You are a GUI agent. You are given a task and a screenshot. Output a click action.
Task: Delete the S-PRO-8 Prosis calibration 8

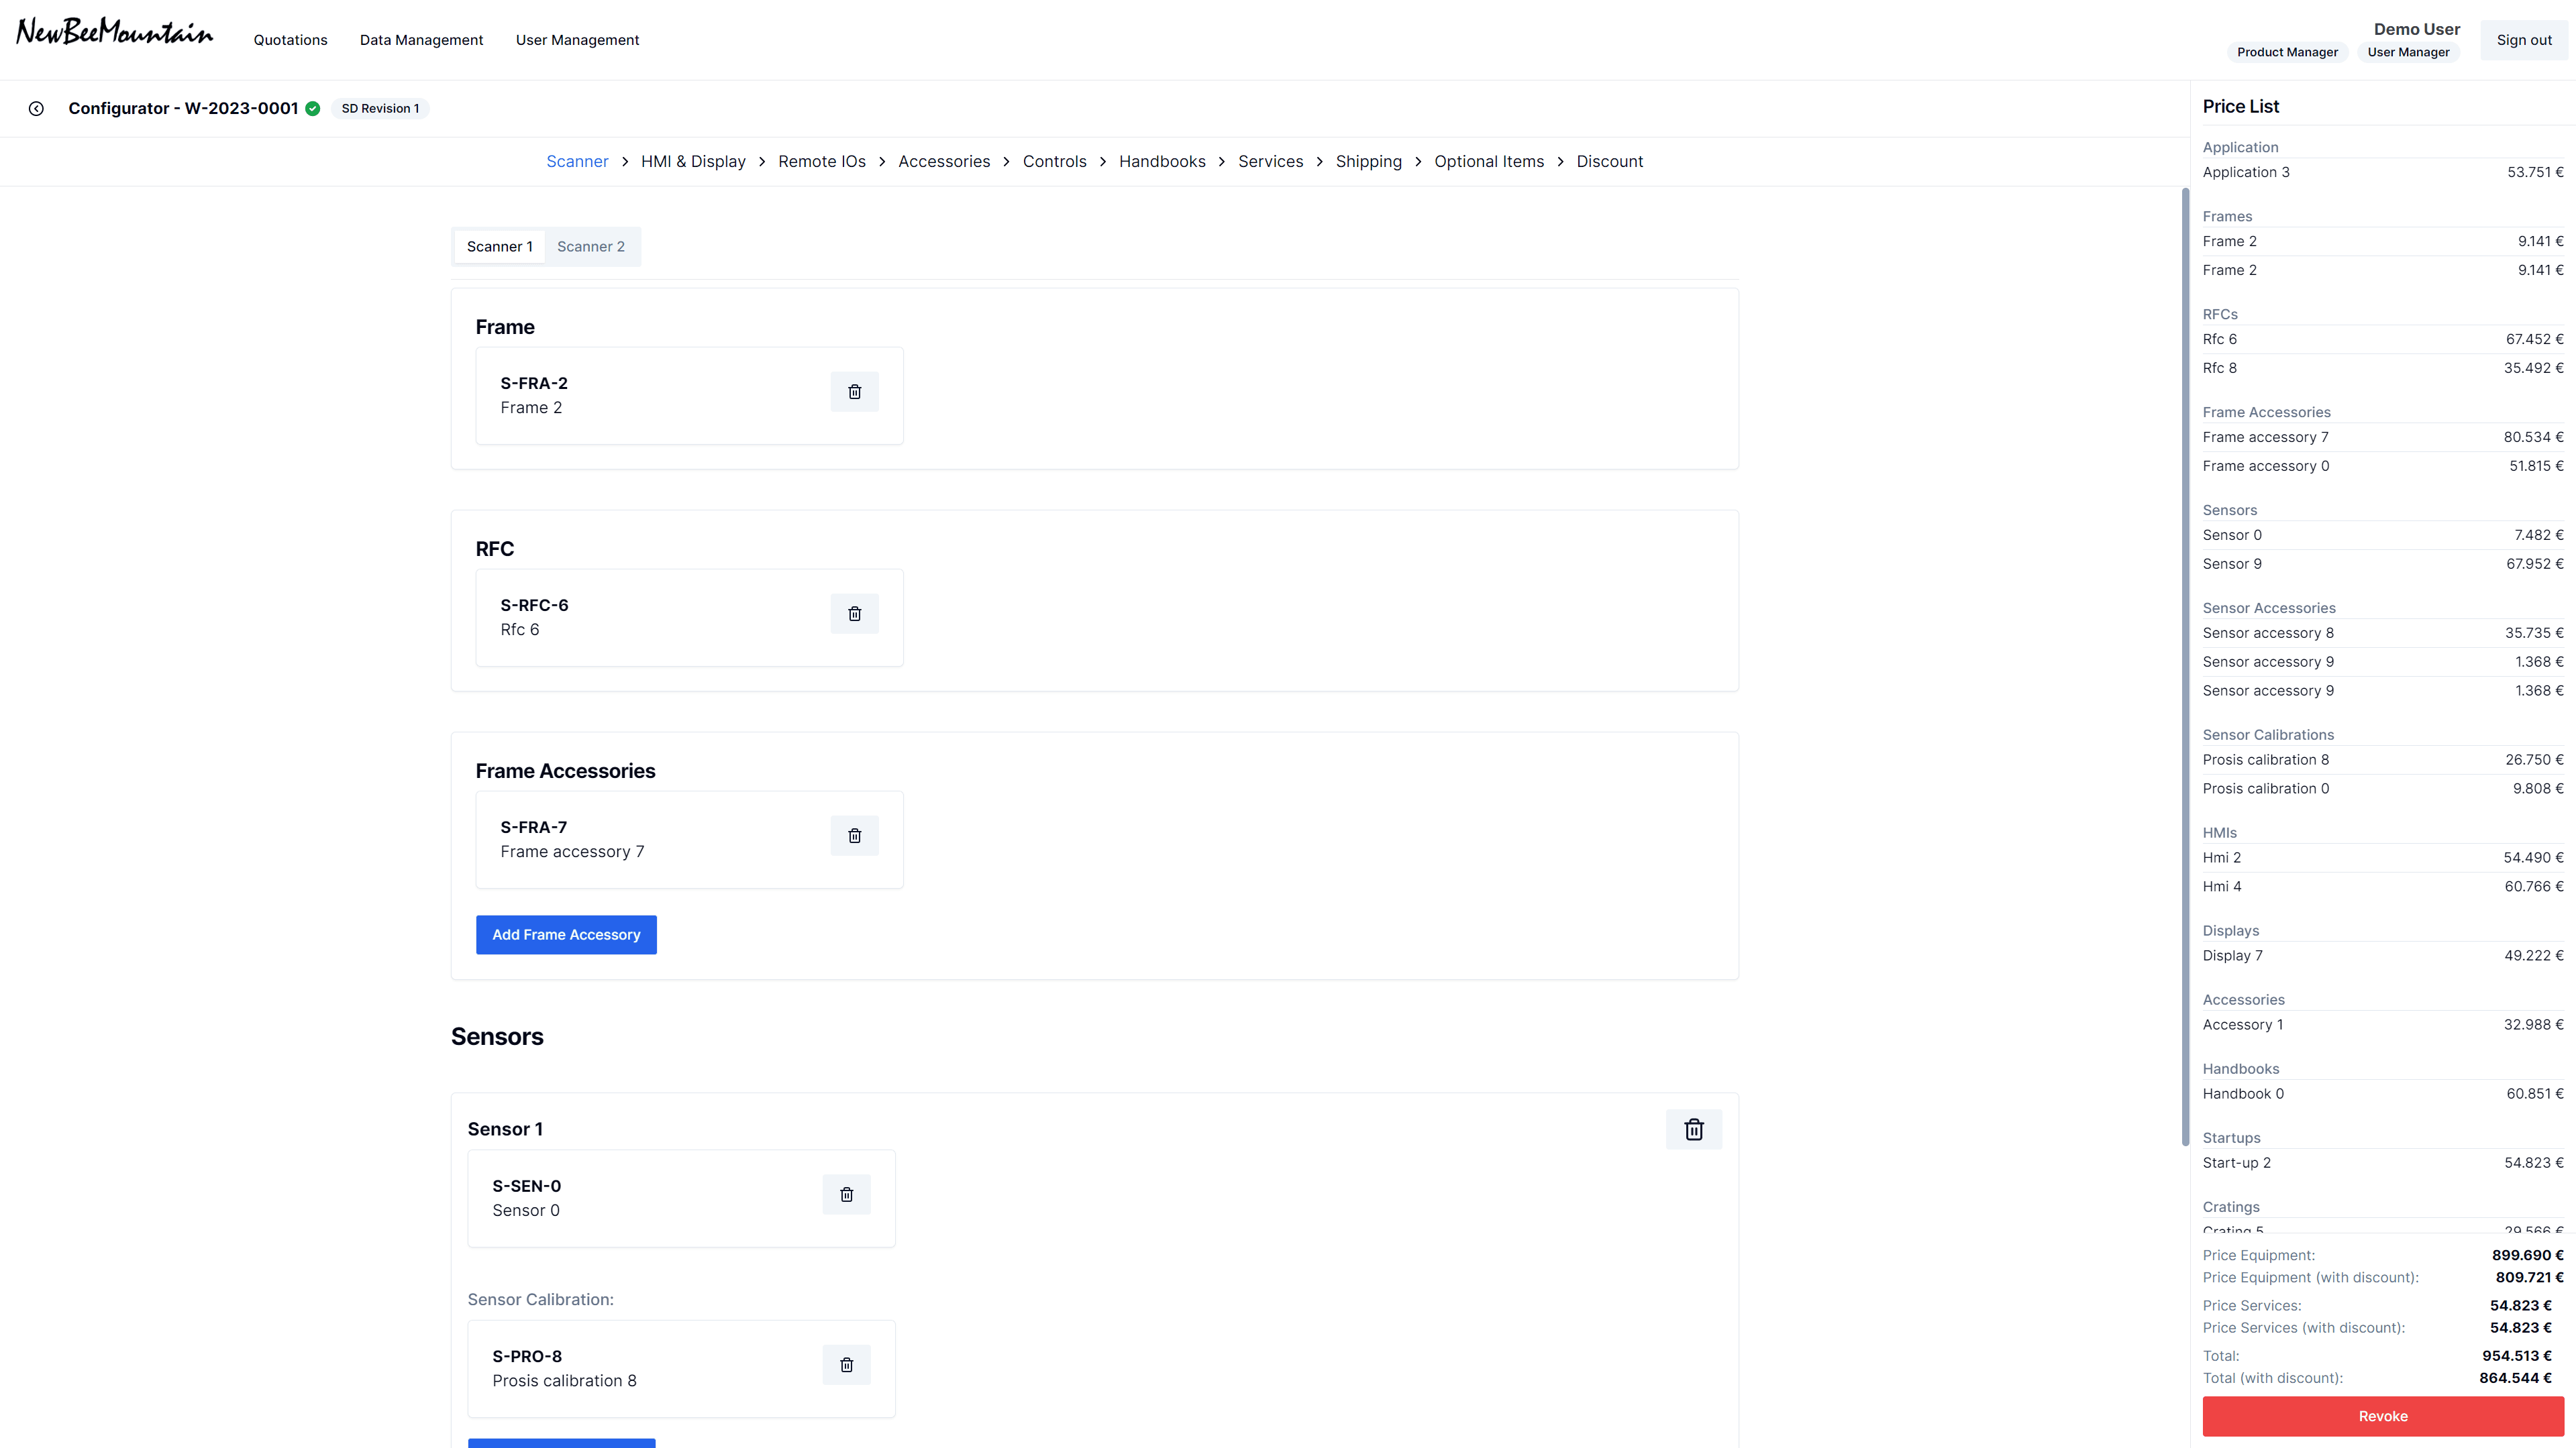click(846, 1364)
